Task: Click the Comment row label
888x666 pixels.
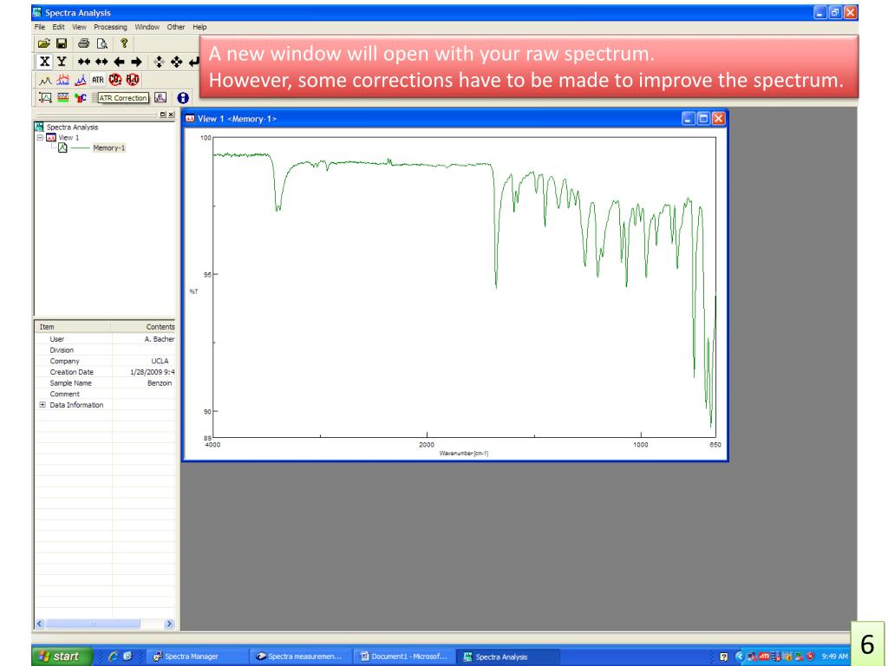Action: click(64, 395)
